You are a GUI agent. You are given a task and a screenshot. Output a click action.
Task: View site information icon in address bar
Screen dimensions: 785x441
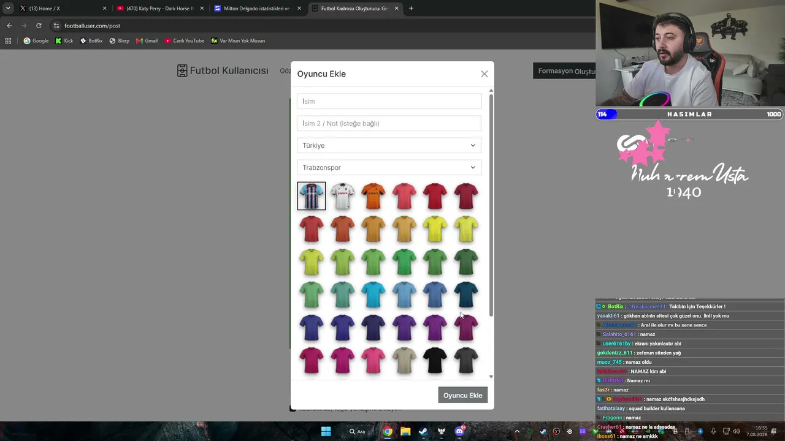click(56, 26)
